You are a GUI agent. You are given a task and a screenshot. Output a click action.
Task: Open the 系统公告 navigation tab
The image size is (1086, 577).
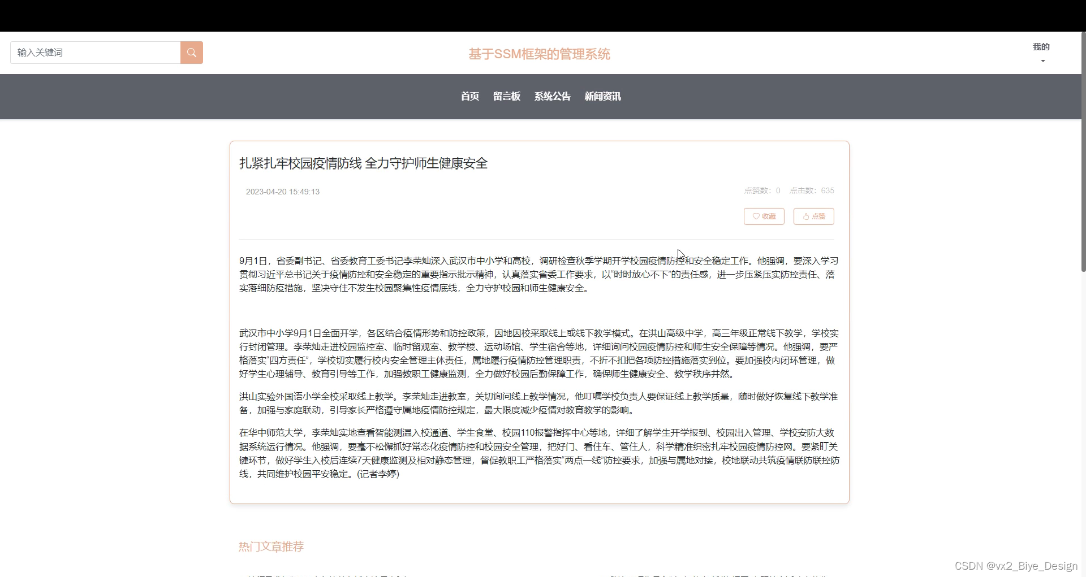[552, 96]
